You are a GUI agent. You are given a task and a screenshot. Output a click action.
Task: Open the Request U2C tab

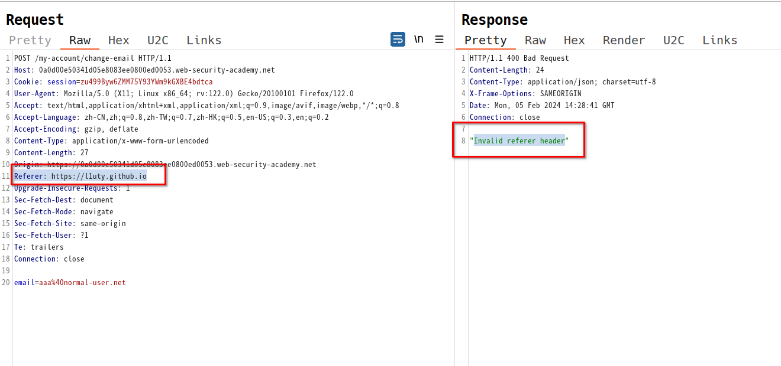point(158,40)
